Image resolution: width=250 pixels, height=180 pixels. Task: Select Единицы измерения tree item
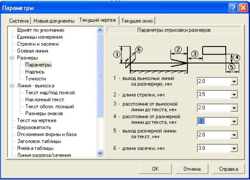[x=40, y=37]
